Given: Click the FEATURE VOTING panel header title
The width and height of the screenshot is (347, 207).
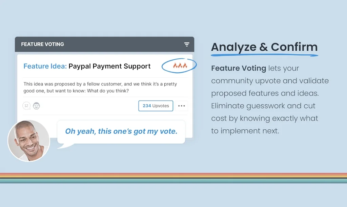Looking at the screenshot, I should (x=42, y=44).
